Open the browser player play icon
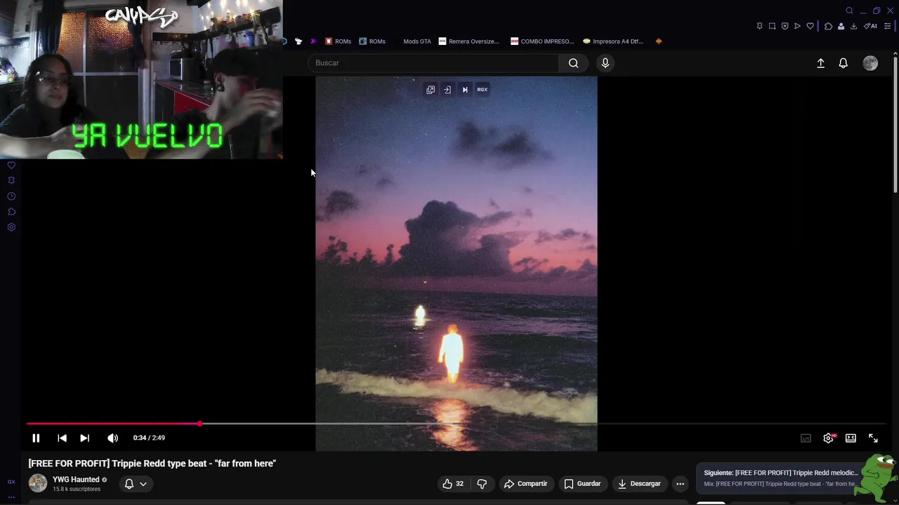 (x=797, y=26)
